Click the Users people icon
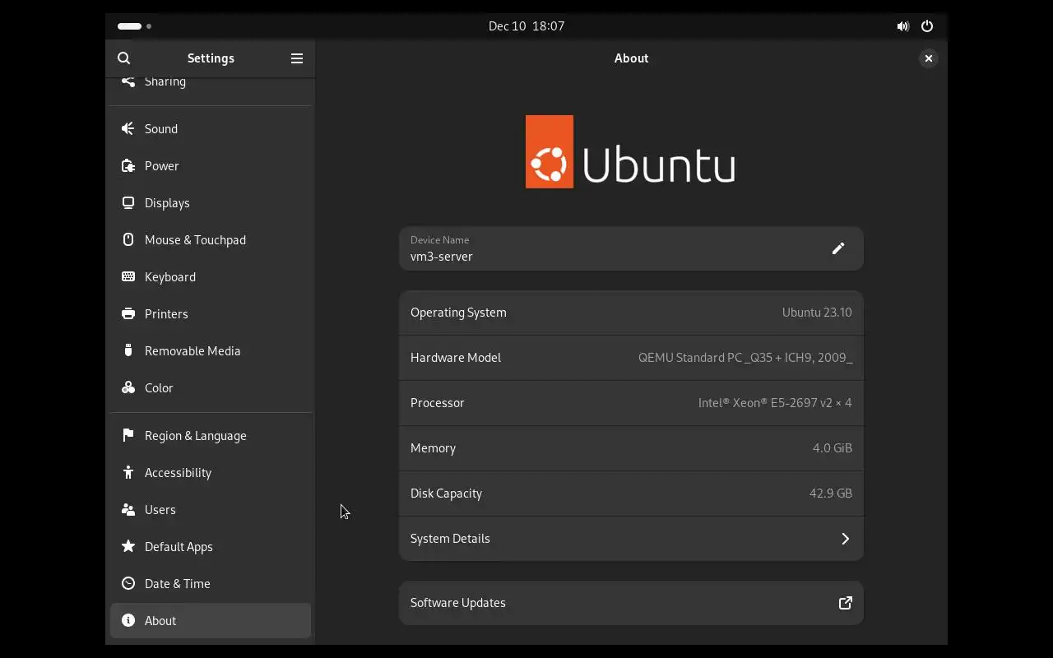Viewport: 1053px width, 658px height. coord(128,509)
